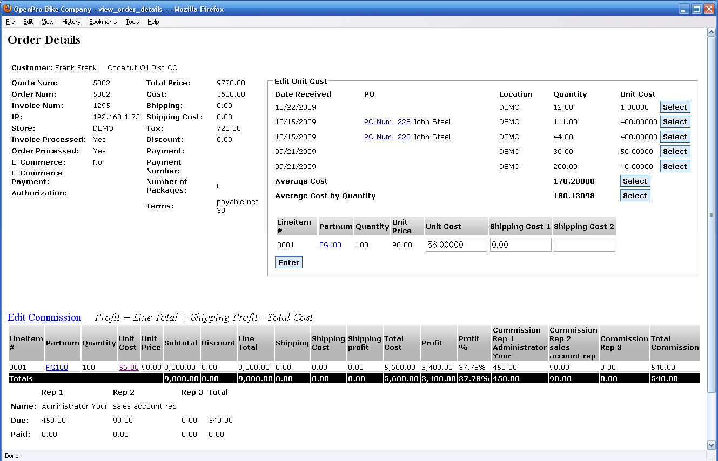This screenshot has width=718, height=461.
Task: Open PO Num: 228 link for 111.00 quantity
Action: [387, 122]
